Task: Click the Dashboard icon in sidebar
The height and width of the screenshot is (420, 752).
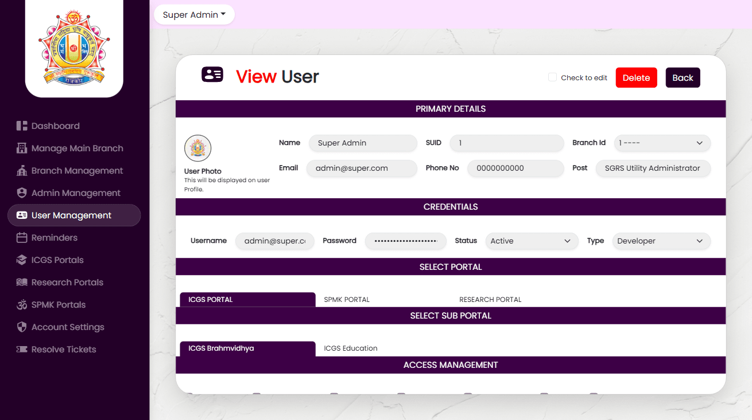Action: 22,126
